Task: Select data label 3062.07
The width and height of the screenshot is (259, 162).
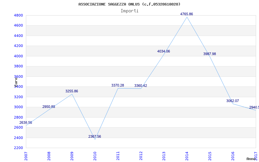Action: click(x=232, y=101)
